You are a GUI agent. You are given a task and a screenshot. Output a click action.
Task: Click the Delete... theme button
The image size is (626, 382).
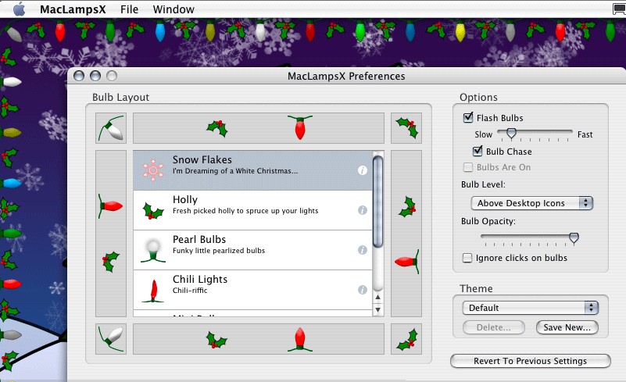click(x=494, y=327)
